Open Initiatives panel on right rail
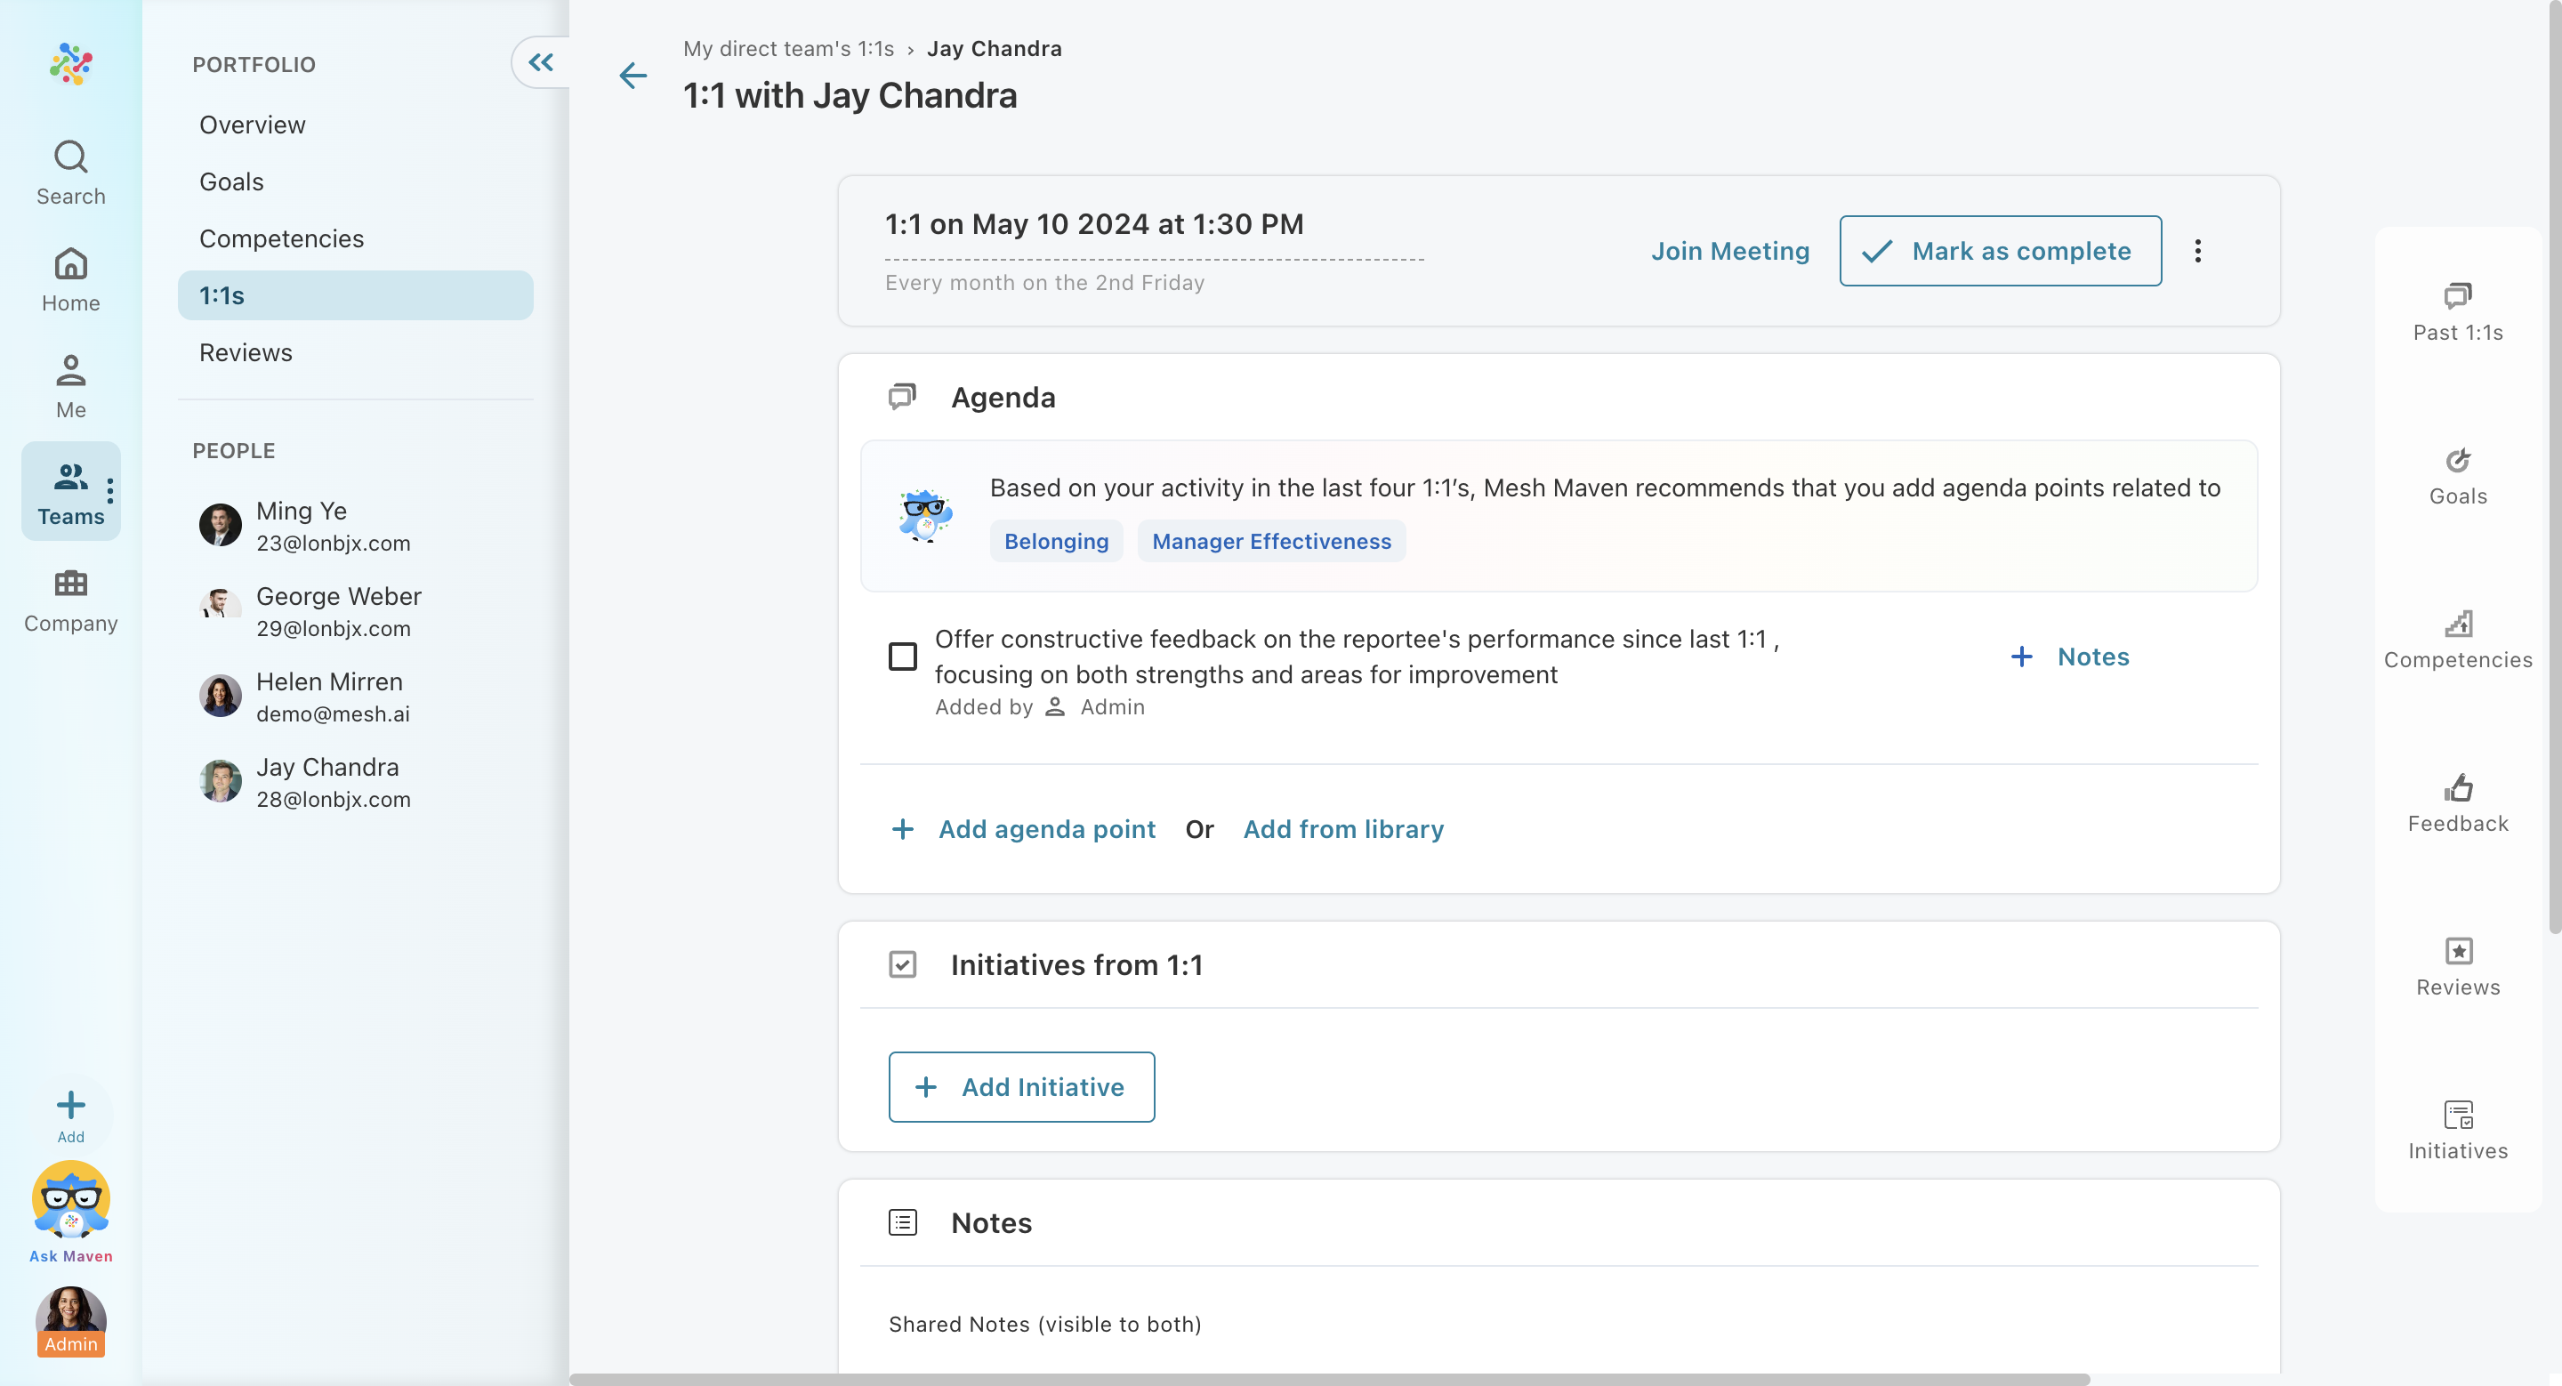The width and height of the screenshot is (2562, 1386). click(x=2456, y=1130)
